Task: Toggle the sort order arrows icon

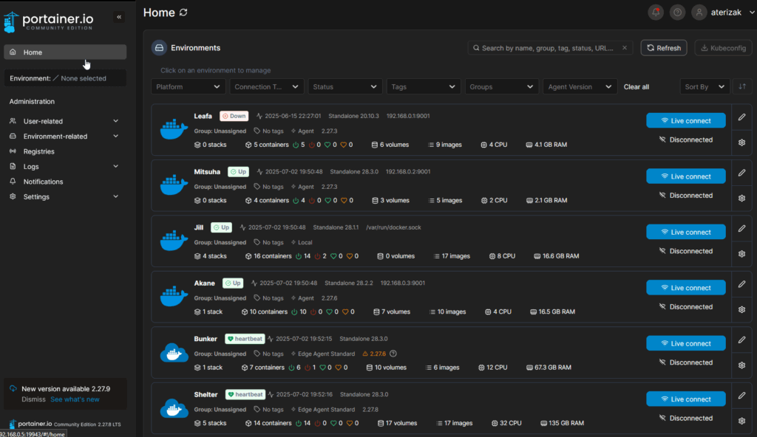Action: (742, 87)
